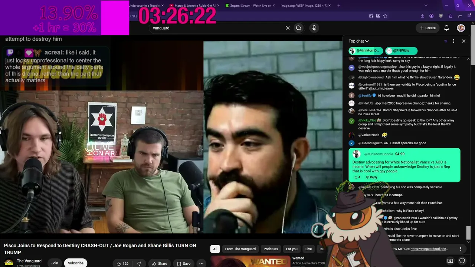Close the 'Marco & Jeanette Rubio' tab
475x267 pixels.
pyautogui.click(x=219, y=6)
